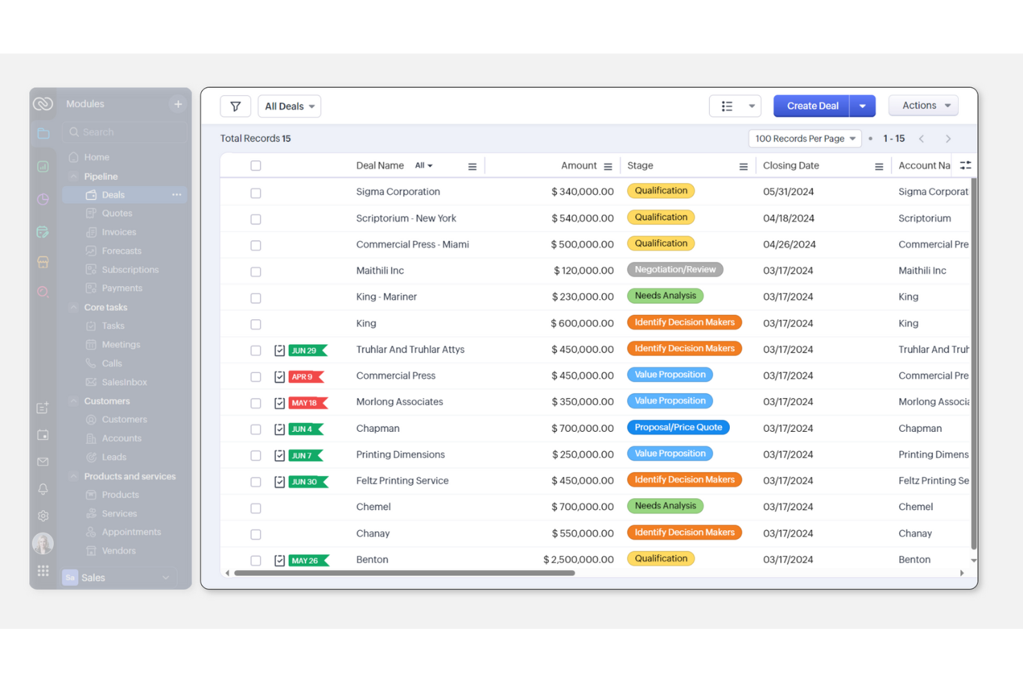Select the Deals icon in the Pipeline section
This screenshot has height=682, width=1023.
[91, 194]
